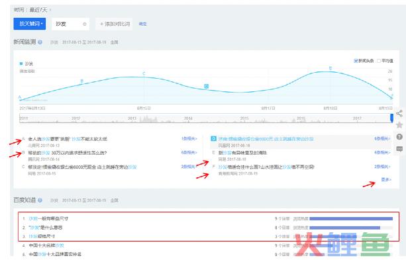Open 2条相关 link for headline C

188,167
